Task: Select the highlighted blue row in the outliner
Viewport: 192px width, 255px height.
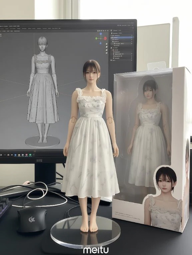Action: click(122, 37)
